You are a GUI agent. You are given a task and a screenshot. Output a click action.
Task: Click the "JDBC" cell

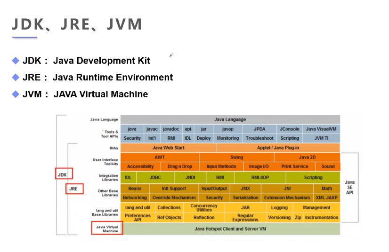(x=155, y=178)
